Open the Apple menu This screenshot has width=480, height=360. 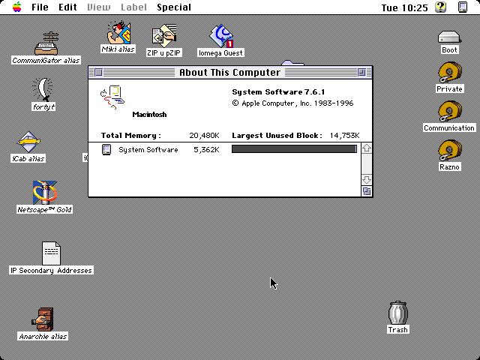click(x=16, y=7)
